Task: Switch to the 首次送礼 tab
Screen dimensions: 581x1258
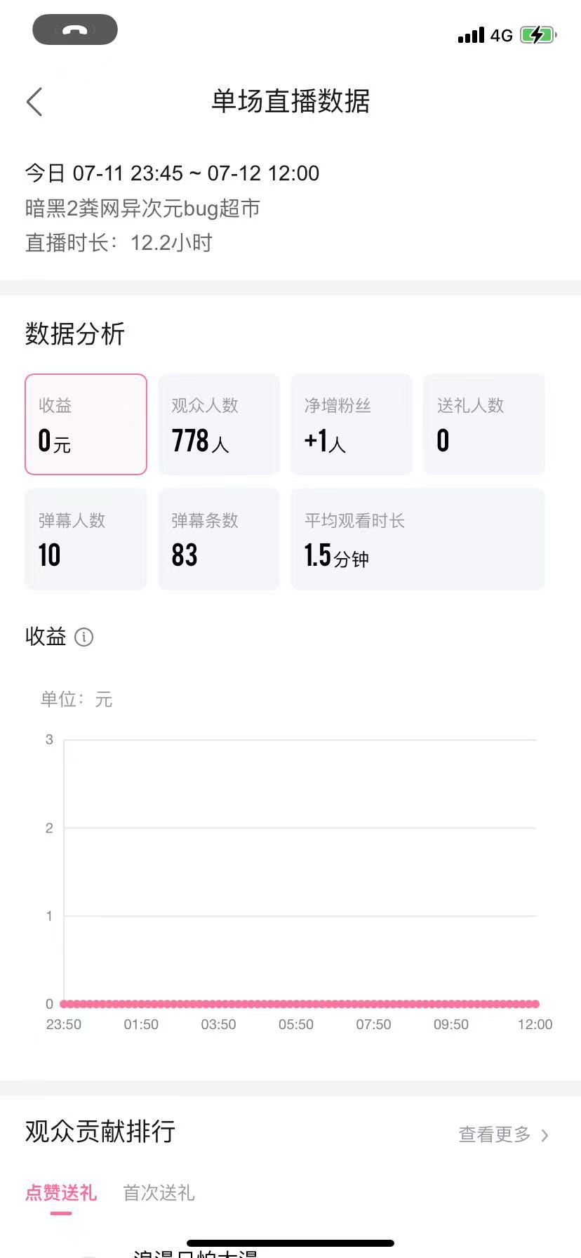Action: 159,1193
